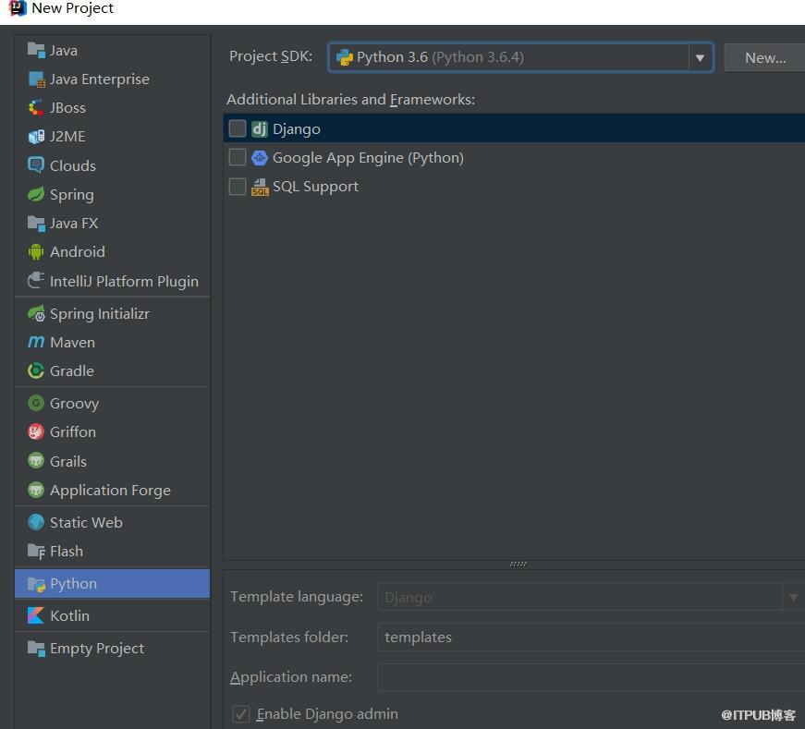
Task: Click the Templates folder input field
Action: pos(591,638)
